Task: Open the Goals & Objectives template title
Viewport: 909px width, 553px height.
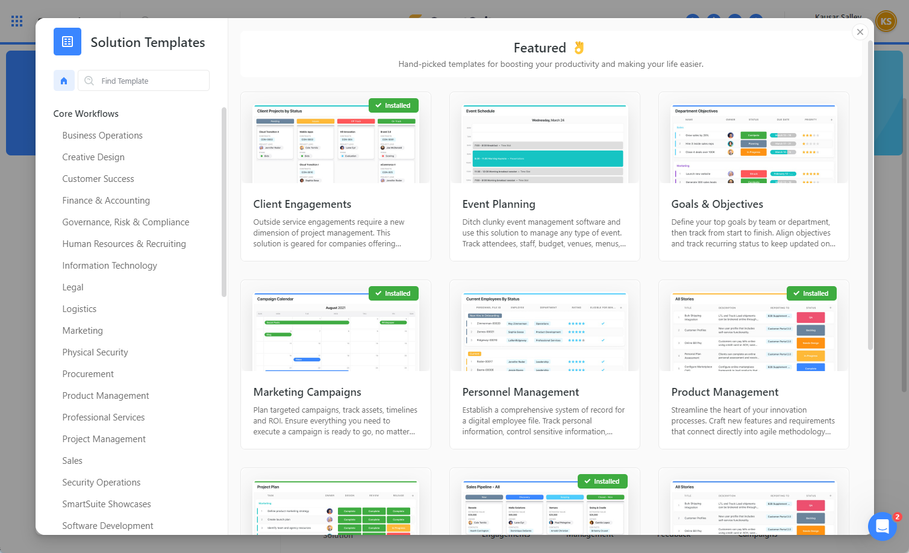Action: [x=717, y=204]
